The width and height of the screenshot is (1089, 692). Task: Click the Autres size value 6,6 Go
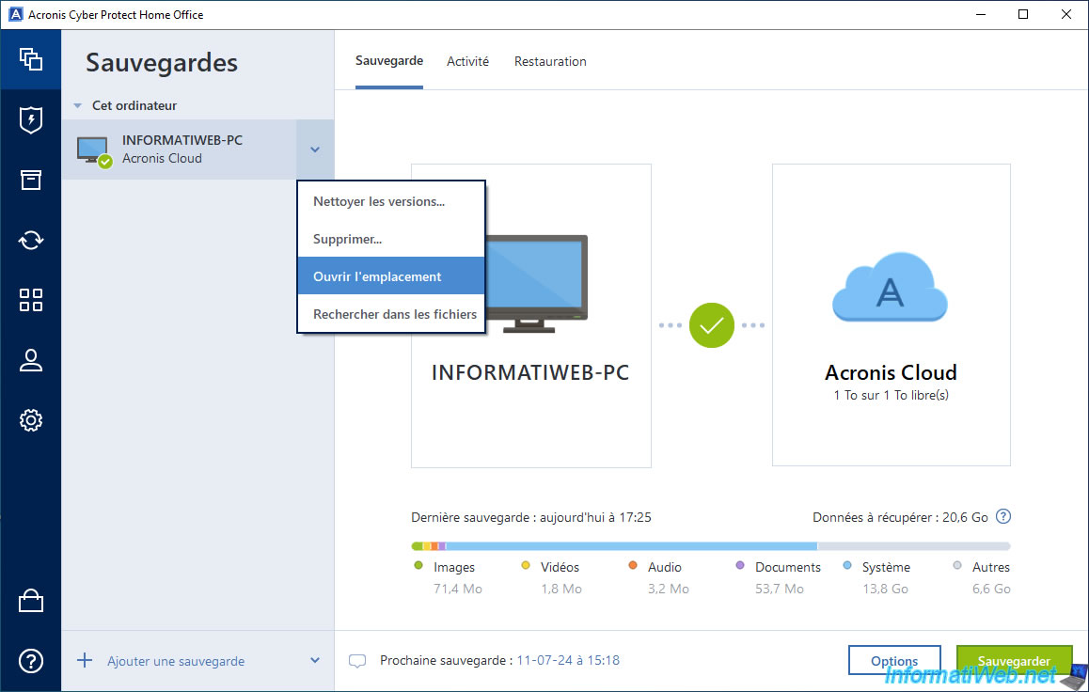click(x=991, y=589)
